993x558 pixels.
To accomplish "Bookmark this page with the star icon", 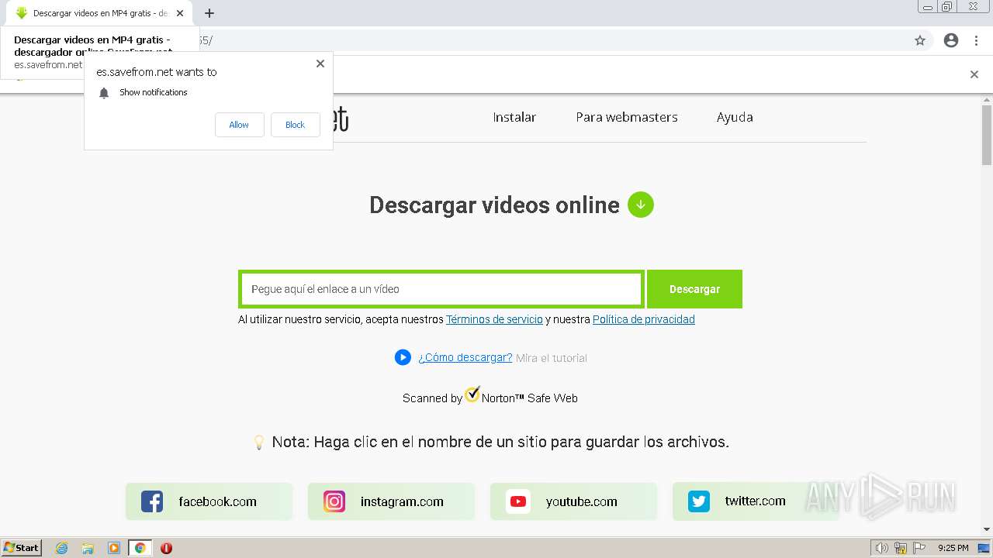I will [920, 40].
